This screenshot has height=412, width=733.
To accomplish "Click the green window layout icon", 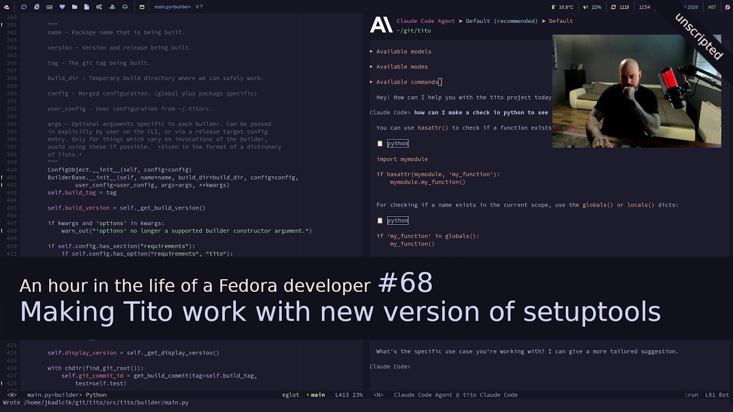I will click(x=142, y=7).
